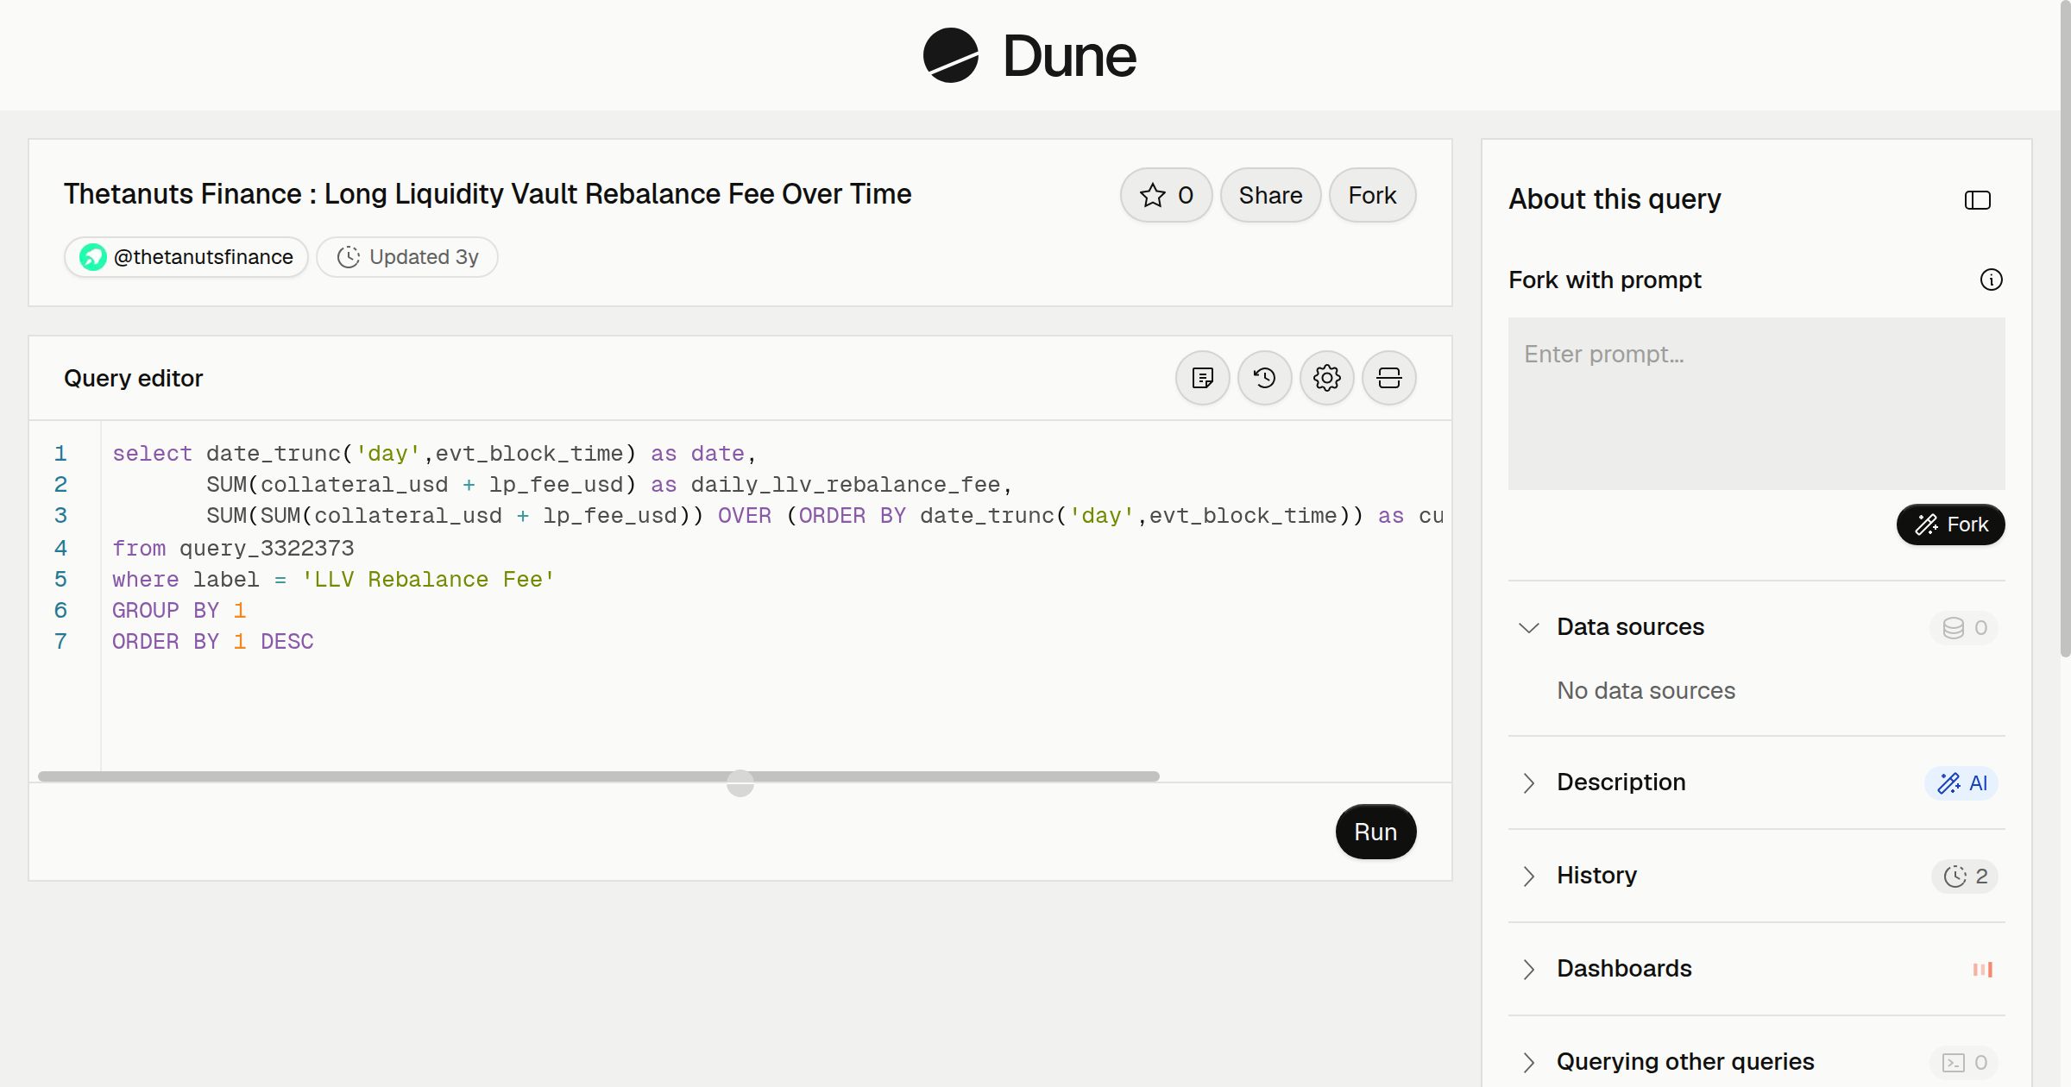The width and height of the screenshot is (2071, 1087).
Task: Expand Querying other queries section
Action: tap(1528, 1062)
